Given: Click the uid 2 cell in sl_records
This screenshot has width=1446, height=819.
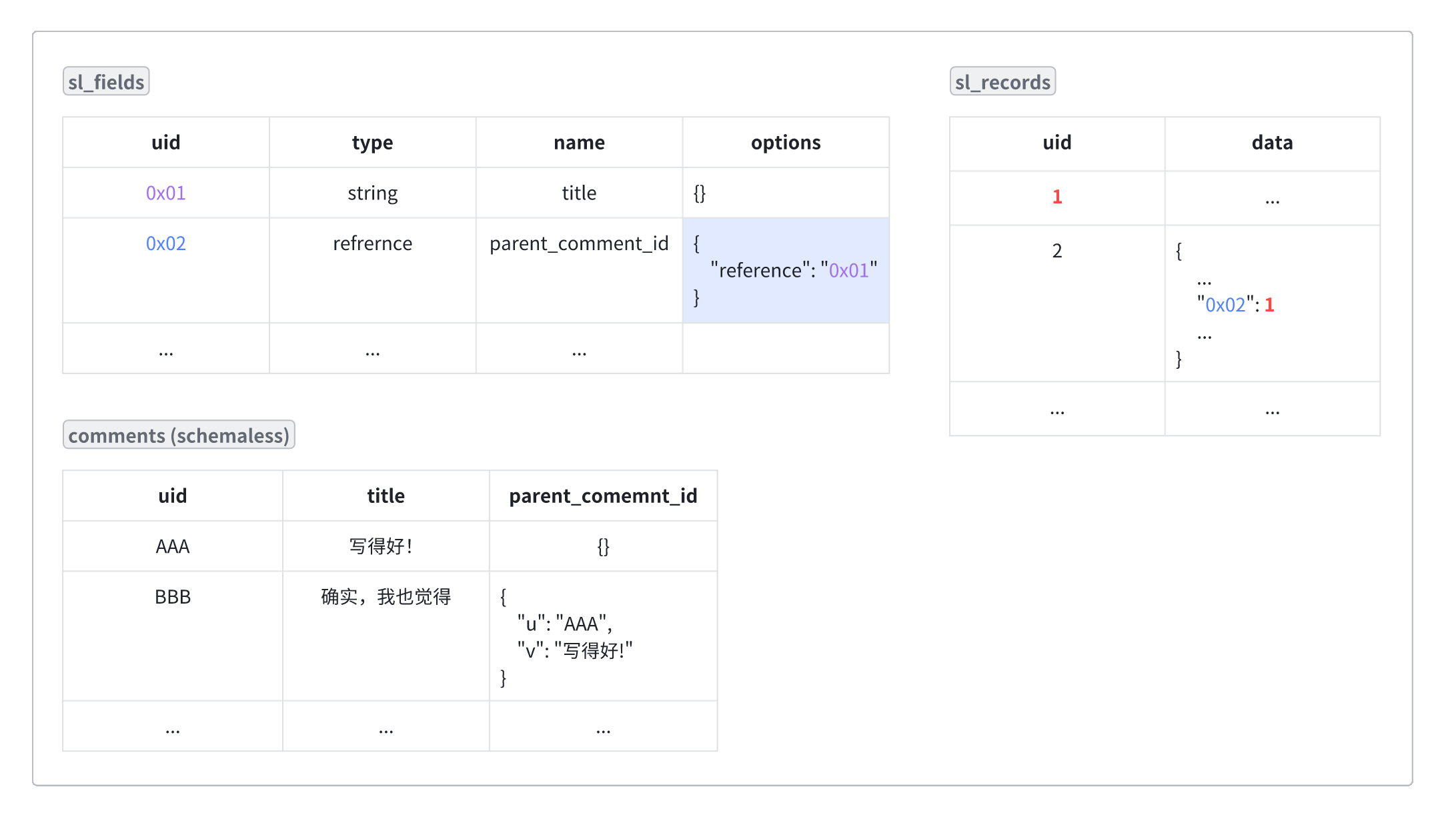Looking at the screenshot, I should (x=1056, y=251).
